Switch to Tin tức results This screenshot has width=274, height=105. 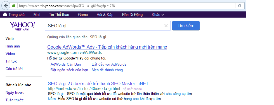pos(11,61)
